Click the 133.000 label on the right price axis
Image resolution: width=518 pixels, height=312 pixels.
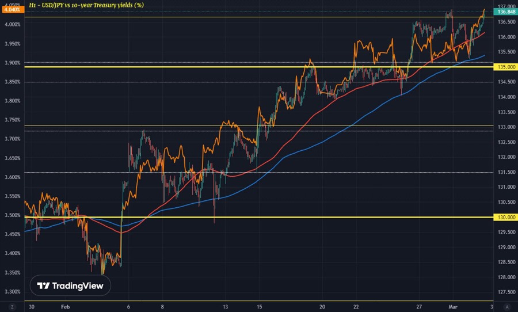[x=506, y=127]
